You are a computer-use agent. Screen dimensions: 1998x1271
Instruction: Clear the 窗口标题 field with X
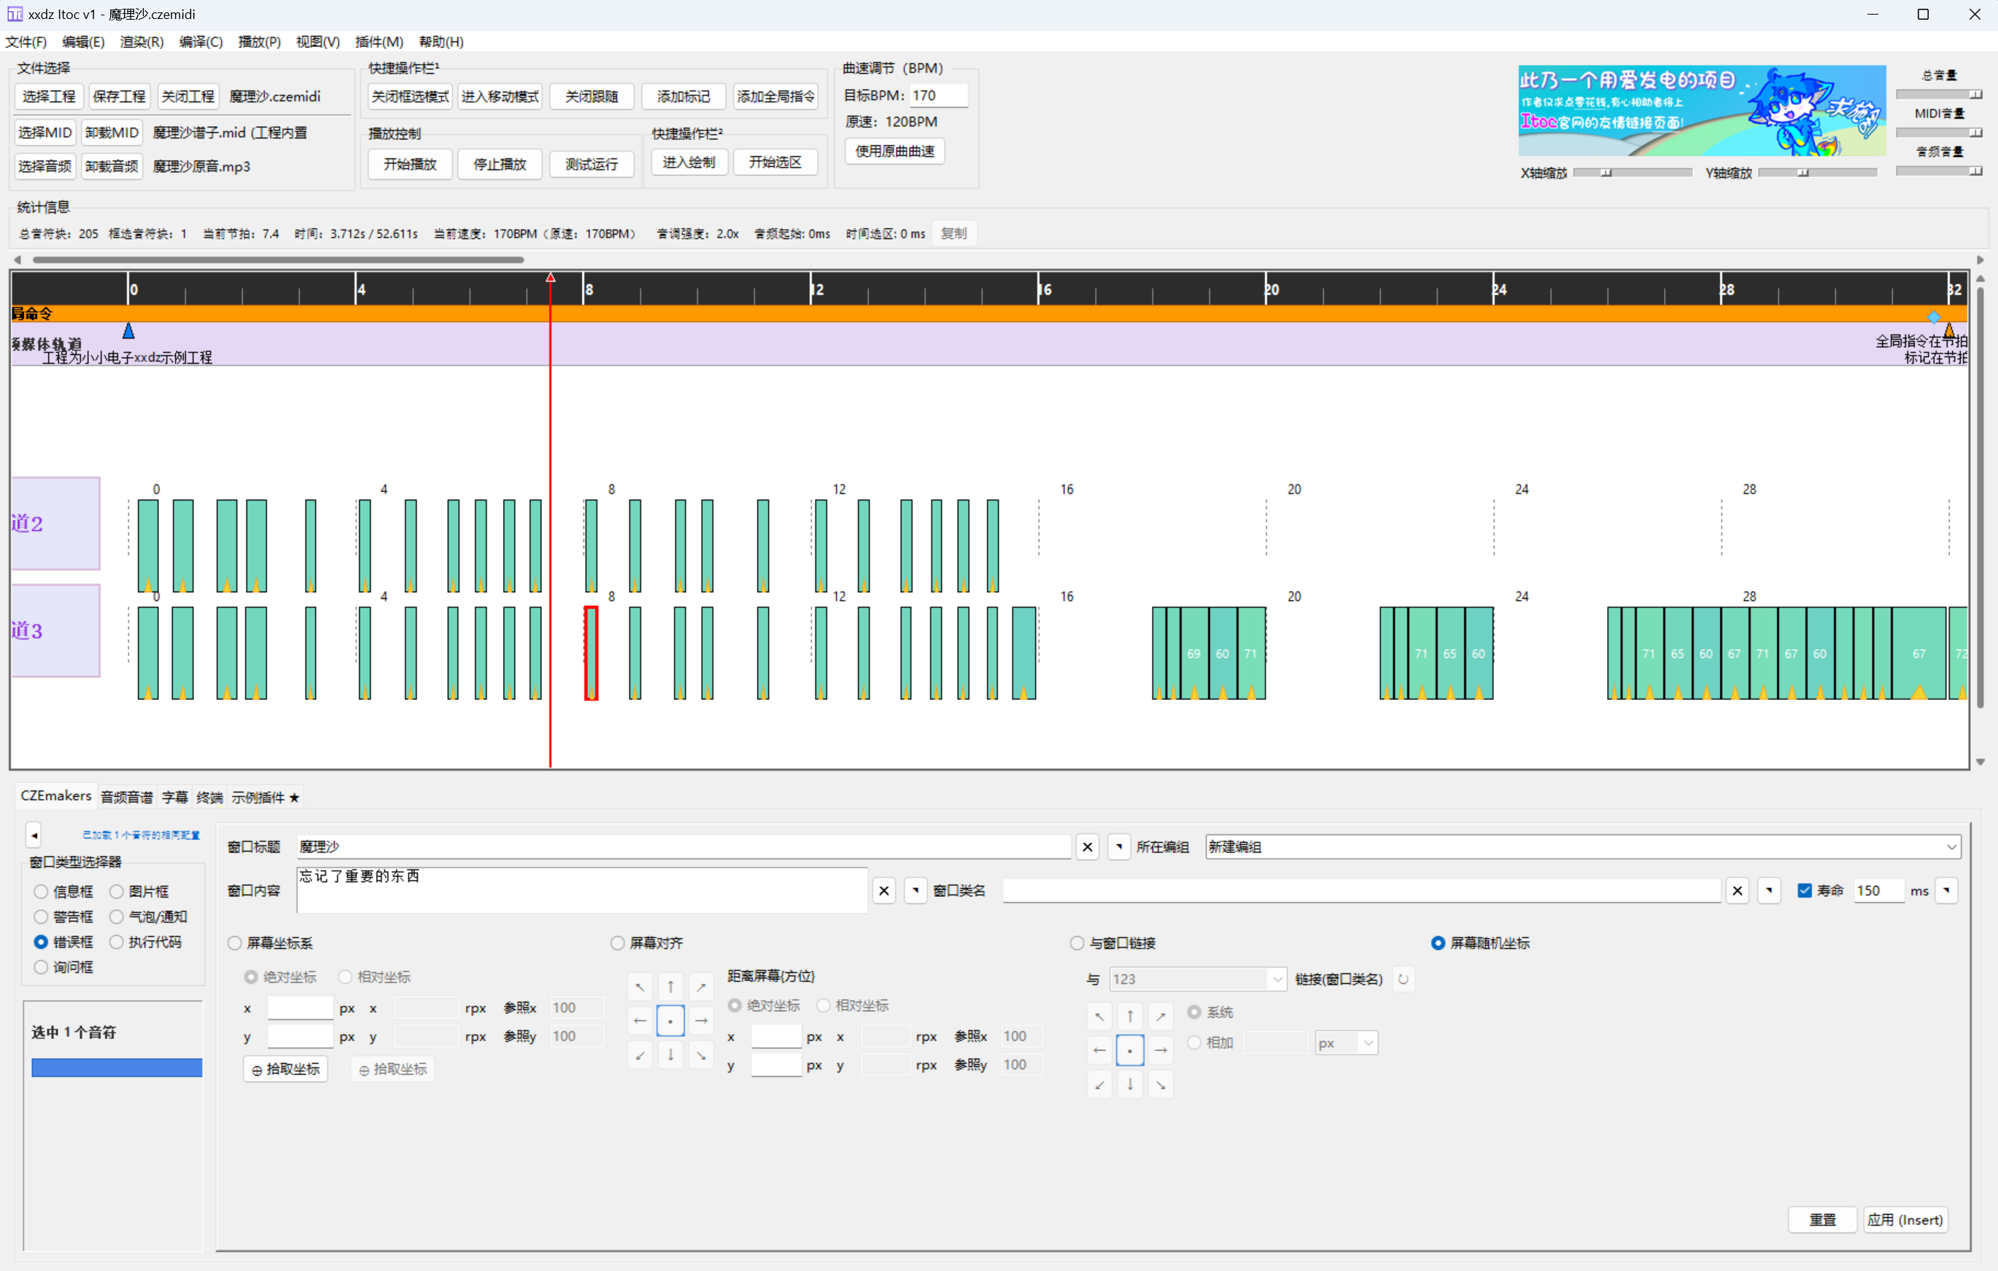pos(1087,847)
